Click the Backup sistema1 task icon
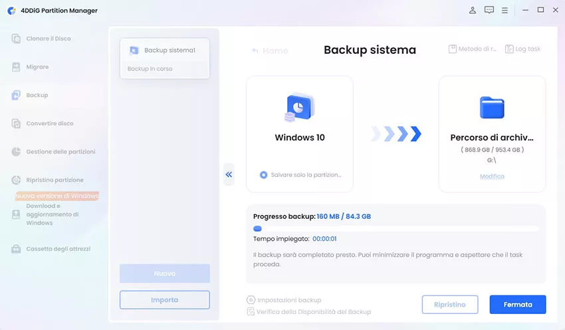Viewport: 565px width, 330px height. click(x=134, y=50)
